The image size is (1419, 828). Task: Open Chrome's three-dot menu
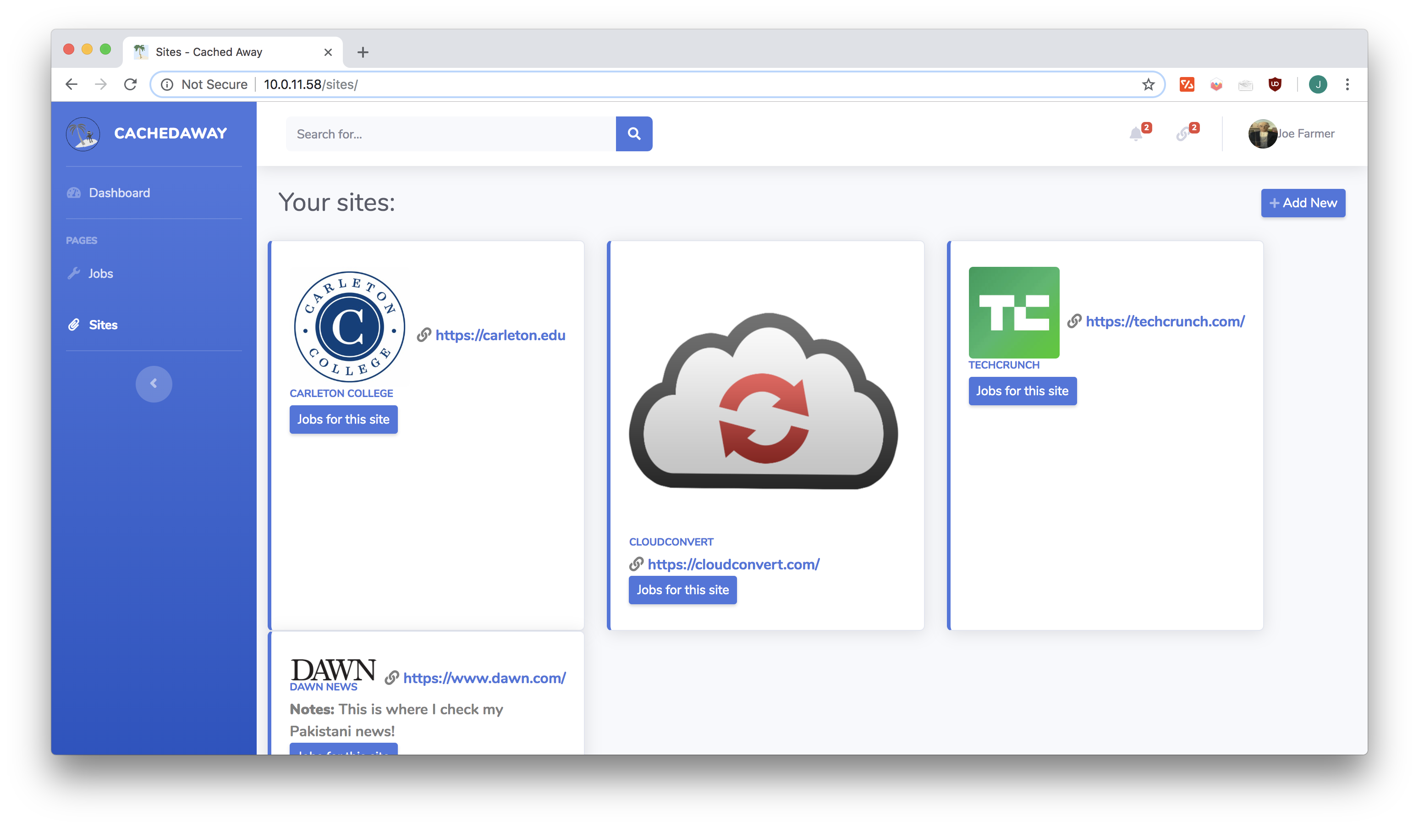click(1347, 84)
